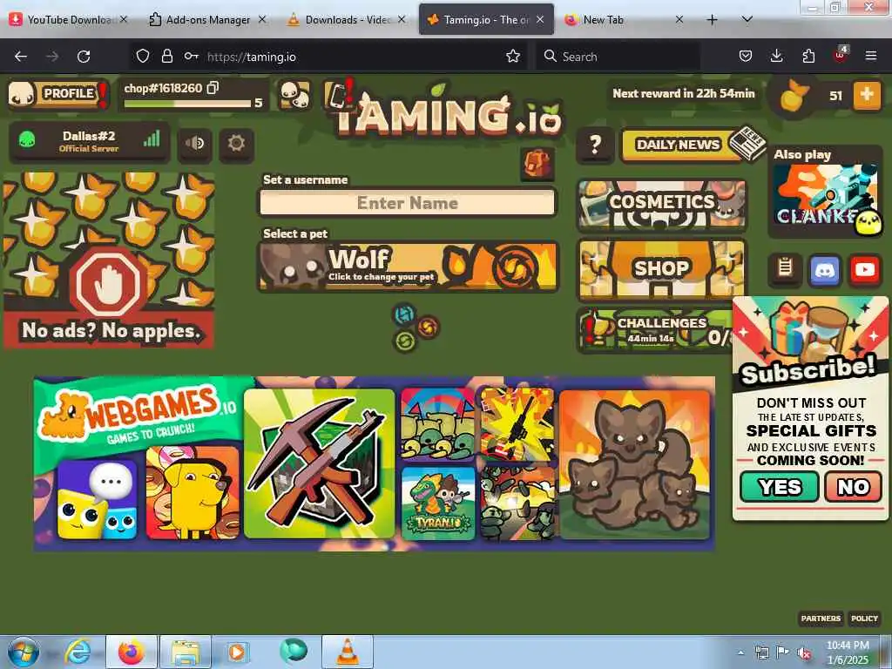The width and height of the screenshot is (892, 669).
Task: Open the brown wolves game thumbnail
Action: click(635, 463)
